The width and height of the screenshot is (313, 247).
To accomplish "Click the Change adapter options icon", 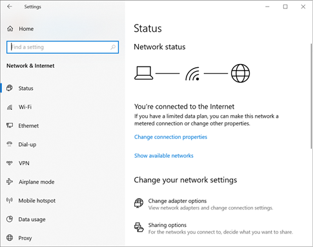I will [139, 203].
